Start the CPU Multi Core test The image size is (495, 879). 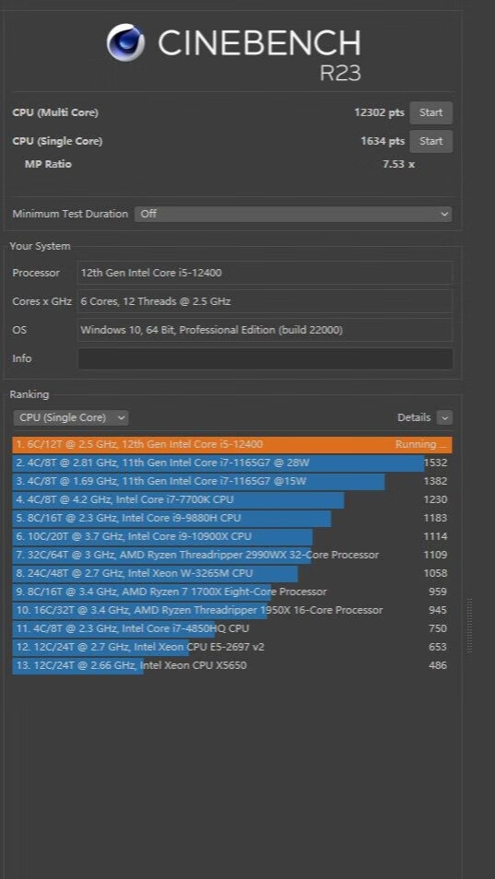coord(430,112)
